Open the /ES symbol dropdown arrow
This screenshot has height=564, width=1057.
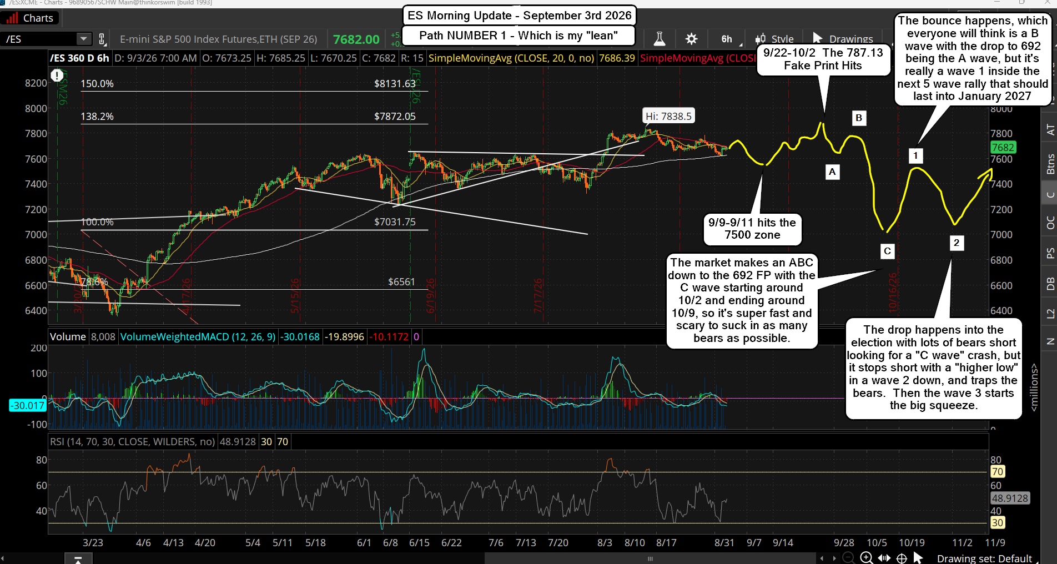tap(83, 39)
